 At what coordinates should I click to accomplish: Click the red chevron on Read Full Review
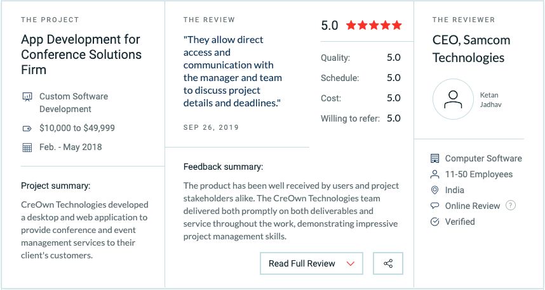[x=351, y=264]
